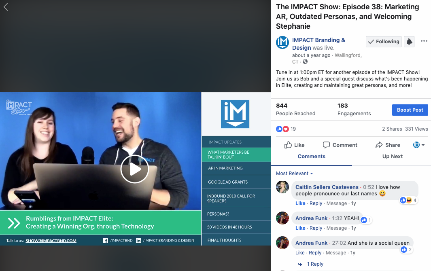
Task: Jump to 1:32 timestamp in video
Action: pos(337,218)
